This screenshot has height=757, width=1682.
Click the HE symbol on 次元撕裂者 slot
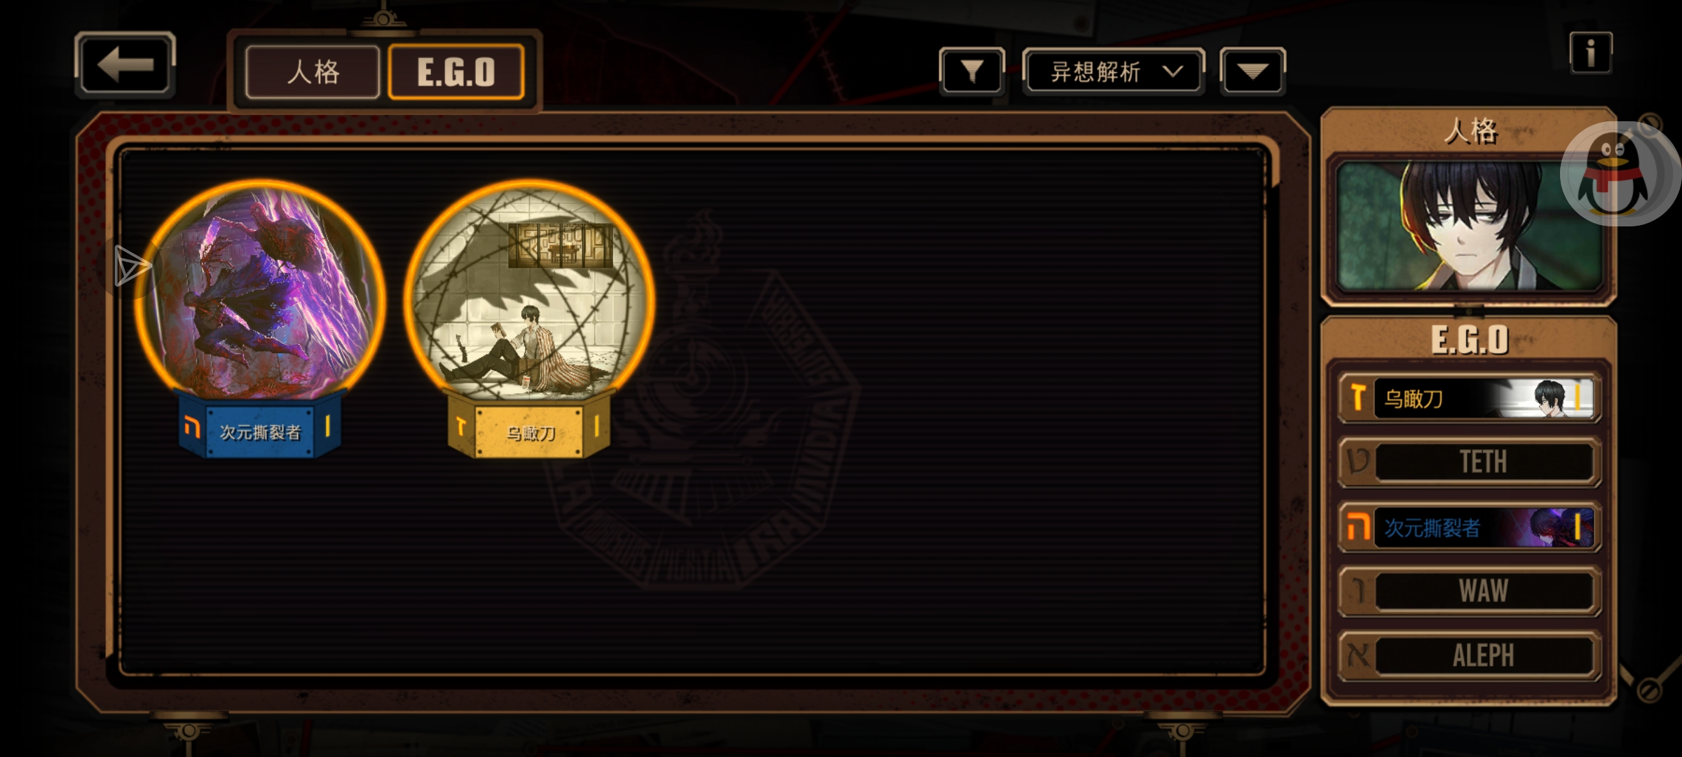pyautogui.click(x=1358, y=527)
